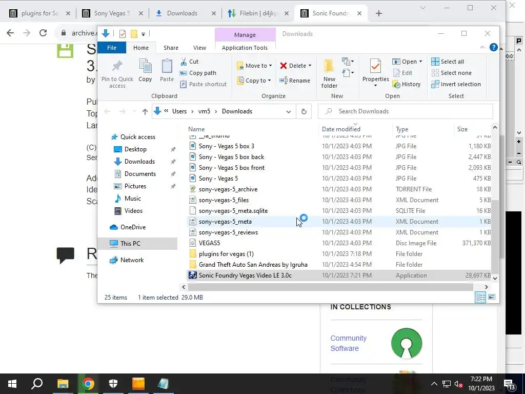525x394 pixels.
Task: Select OneDrive in the navigation pane
Action: (x=133, y=227)
